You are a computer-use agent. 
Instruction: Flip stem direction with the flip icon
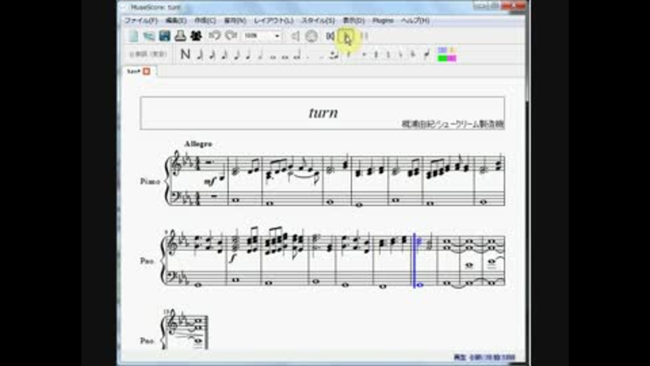pos(426,54)
